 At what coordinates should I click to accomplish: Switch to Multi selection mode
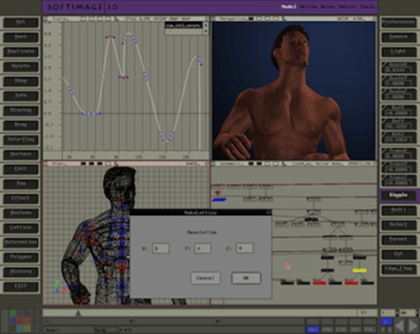pyautogui.click(x=398, y=210)
